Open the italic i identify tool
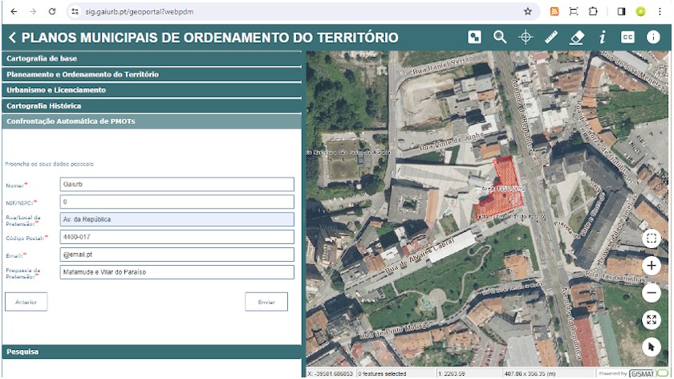This screenshot has height=379, width=674. point(602,37)
